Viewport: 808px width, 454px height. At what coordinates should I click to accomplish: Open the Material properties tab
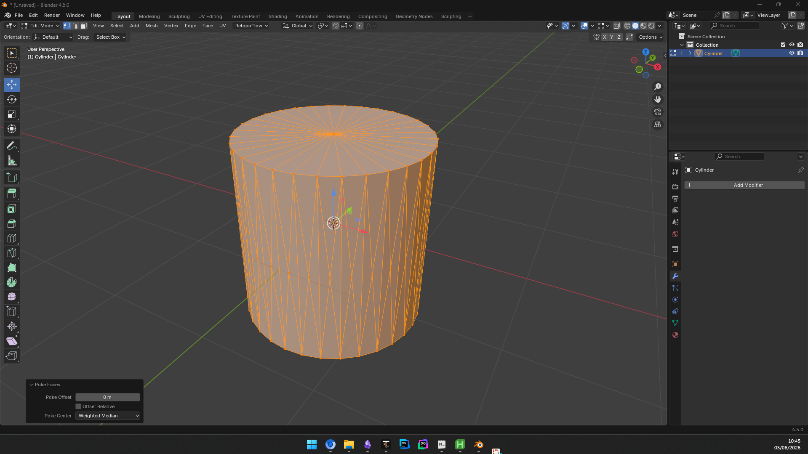tap(675, 335)
